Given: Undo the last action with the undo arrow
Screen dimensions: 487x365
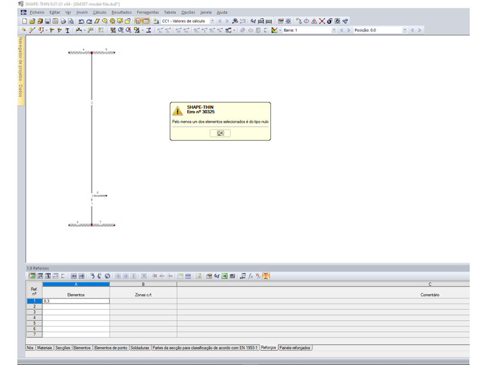Looking at the screenshot, I should 81,21.
